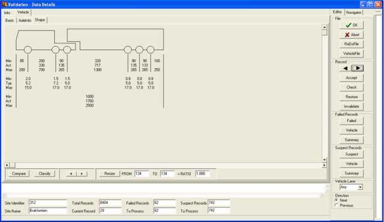384x222 pixels.
Task: Click the Invalidate button
Action: [352, 107]
